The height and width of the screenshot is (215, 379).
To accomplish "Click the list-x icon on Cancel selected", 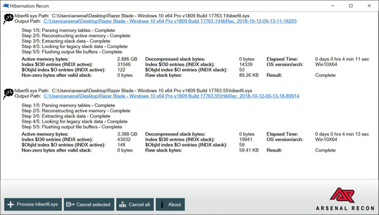I will 70,204.
